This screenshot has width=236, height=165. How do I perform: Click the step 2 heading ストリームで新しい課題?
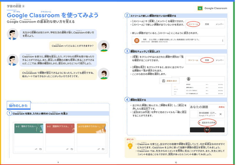point(153,16)
